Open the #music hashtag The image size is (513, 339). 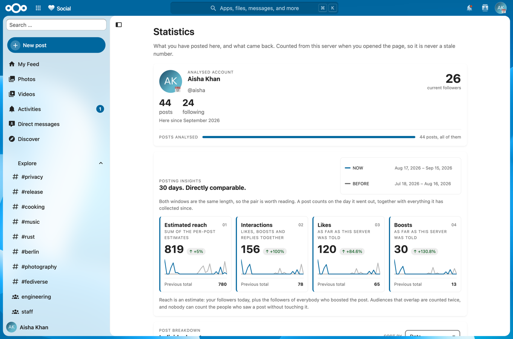56,222
